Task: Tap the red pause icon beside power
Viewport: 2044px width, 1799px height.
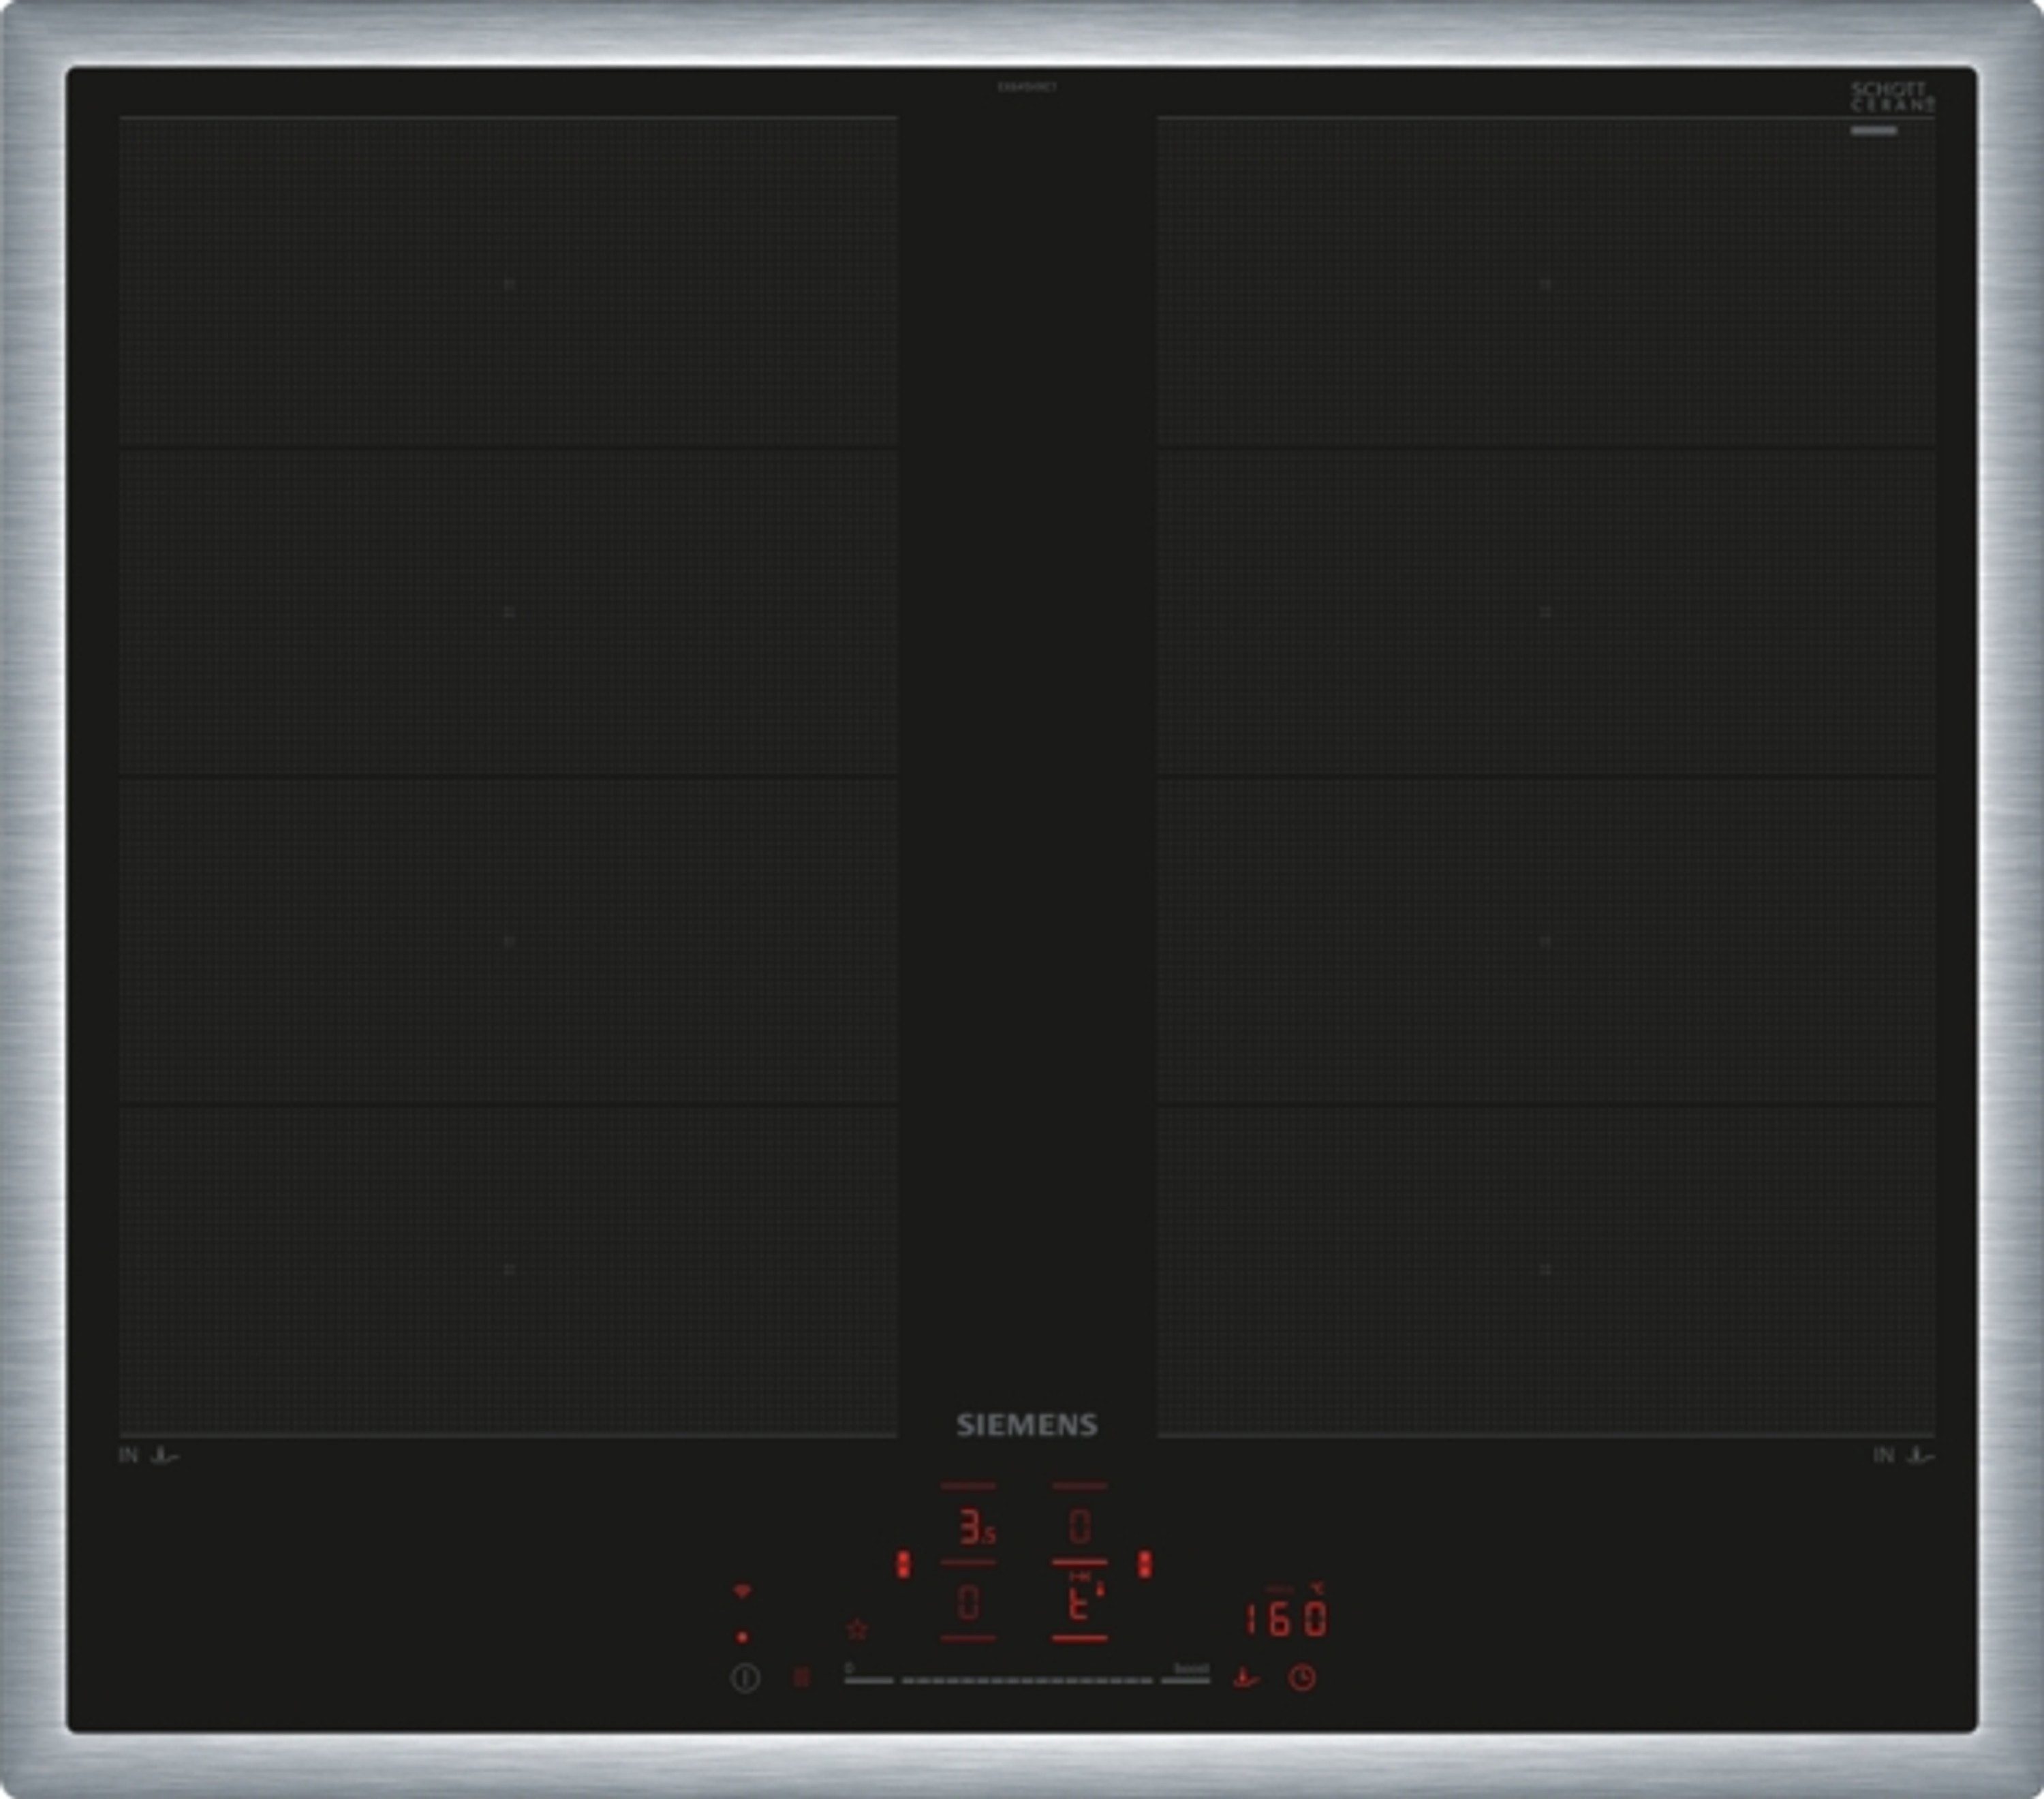Action: [801, 1677]
